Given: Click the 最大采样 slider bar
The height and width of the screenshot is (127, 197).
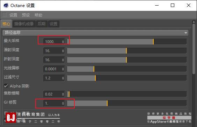Looking at the screenshot, I should click(127, 42).
